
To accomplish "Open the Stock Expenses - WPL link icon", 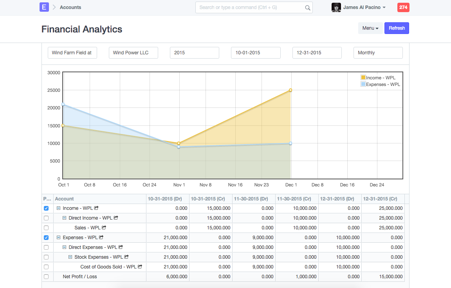I will [126, 257].
